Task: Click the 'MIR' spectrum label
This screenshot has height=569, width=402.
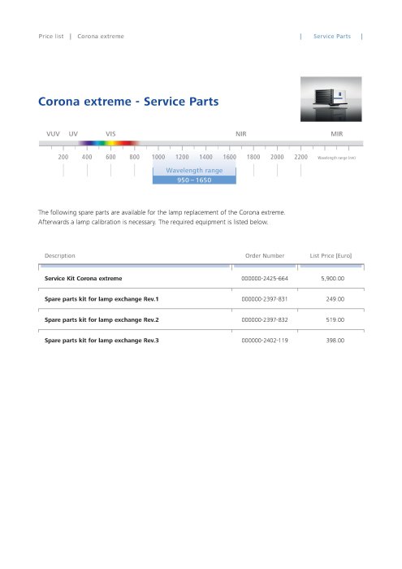Action: [x=337, y=134]
